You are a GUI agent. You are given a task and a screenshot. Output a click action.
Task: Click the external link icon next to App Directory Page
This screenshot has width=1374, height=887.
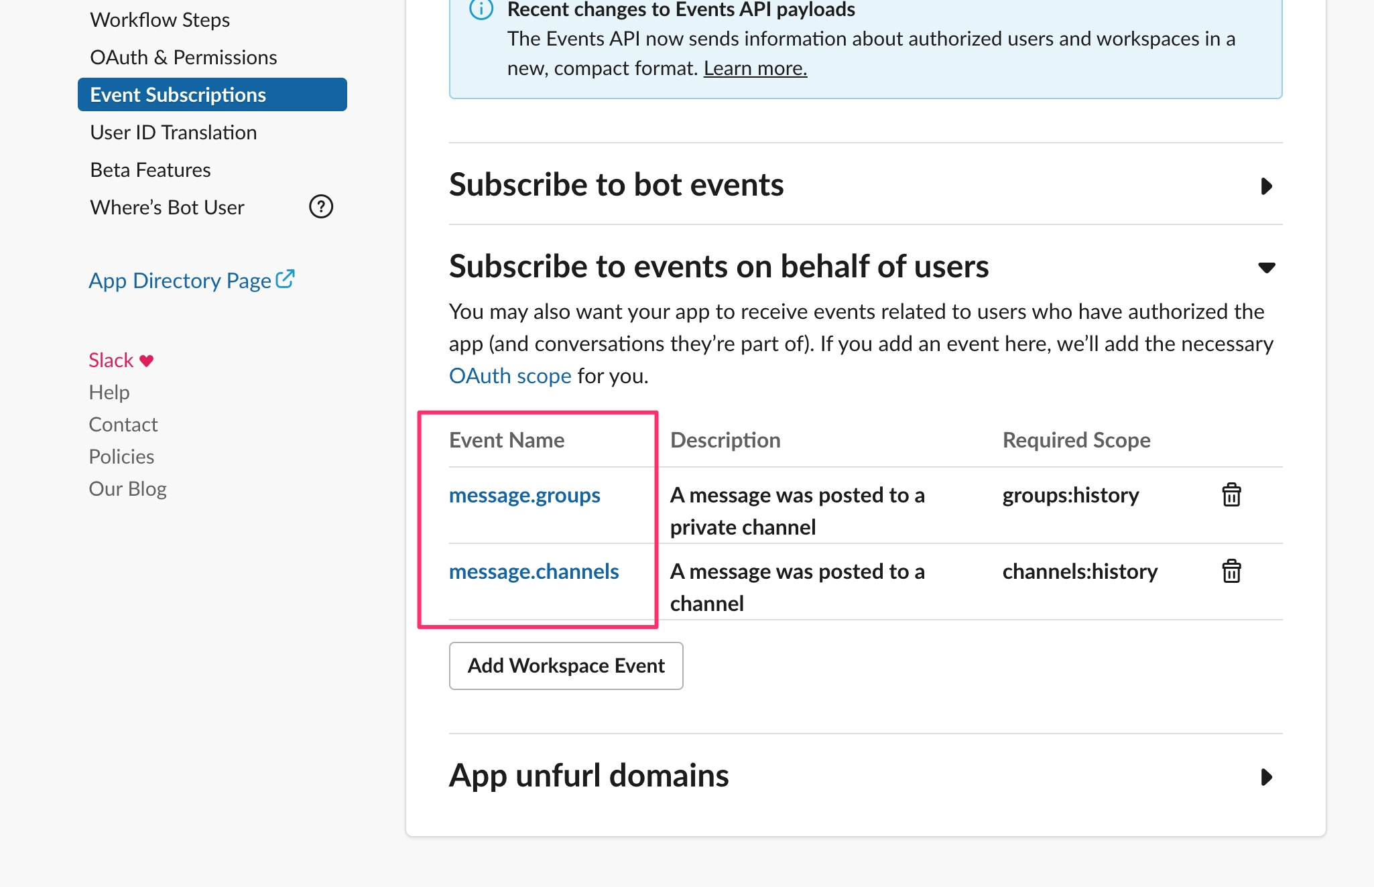pyautogui.click(x=286, y=279)
